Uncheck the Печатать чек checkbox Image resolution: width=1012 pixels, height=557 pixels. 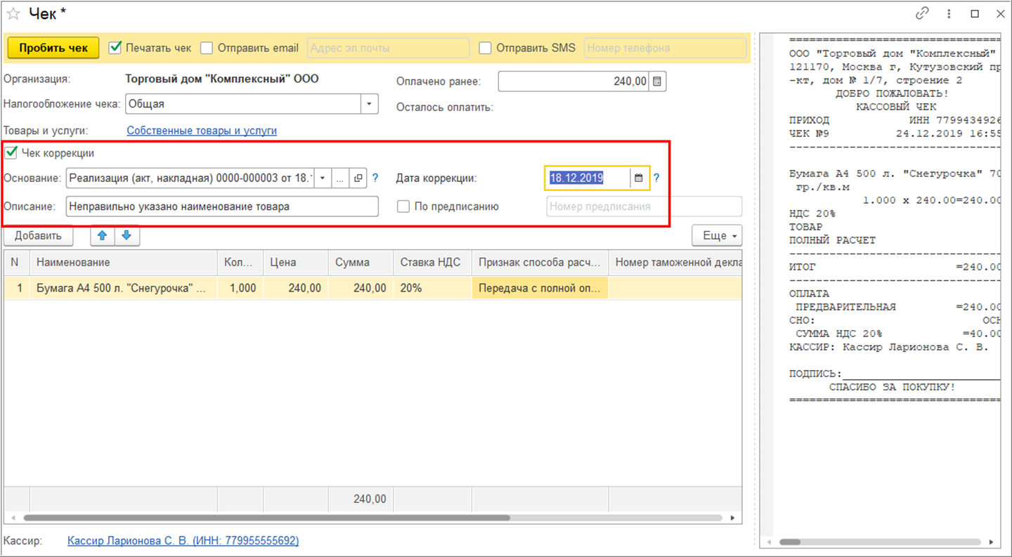(x=116, y=48)
